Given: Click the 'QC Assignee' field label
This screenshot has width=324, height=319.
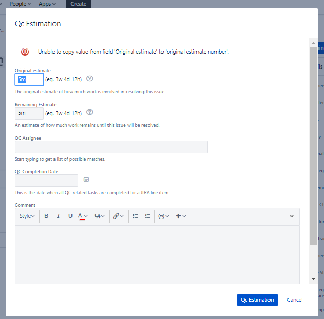Looking at the screenshot, I should click(x=28, y=138).
